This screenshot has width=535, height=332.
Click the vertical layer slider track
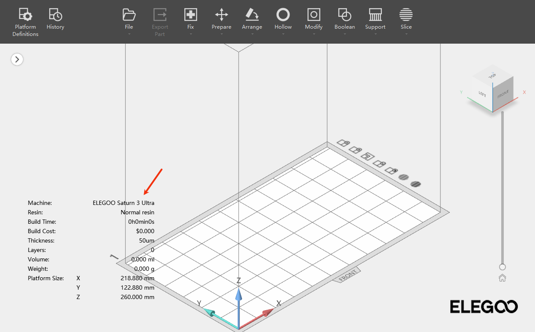502,187
